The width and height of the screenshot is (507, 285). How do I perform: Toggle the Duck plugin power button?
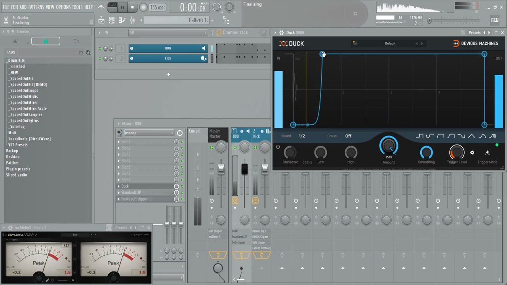(278, 147)
